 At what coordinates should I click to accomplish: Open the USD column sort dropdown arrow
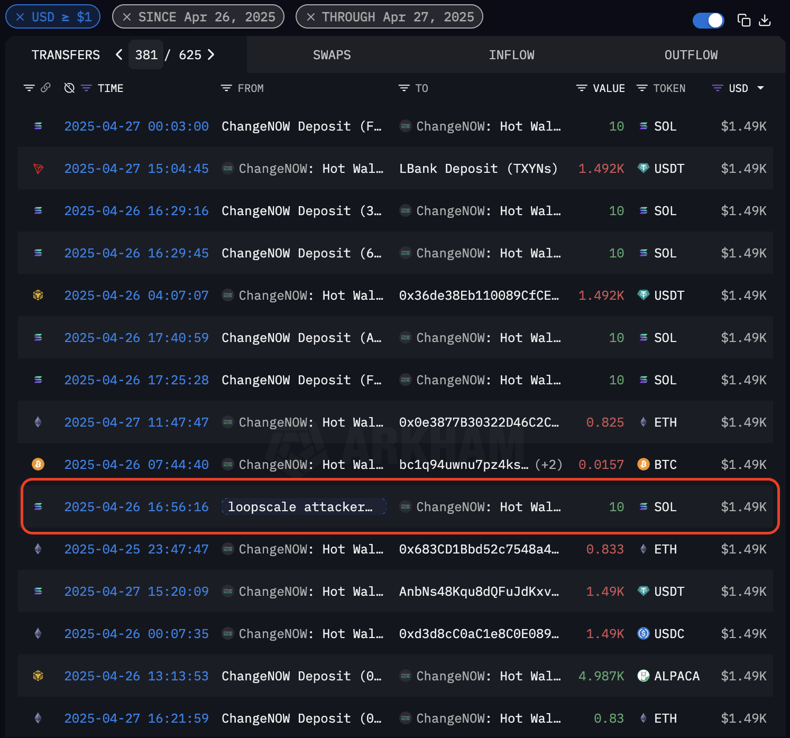coord(760,88)
